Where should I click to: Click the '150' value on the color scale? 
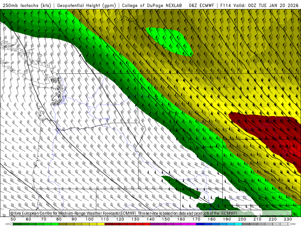tap(166, 219)
